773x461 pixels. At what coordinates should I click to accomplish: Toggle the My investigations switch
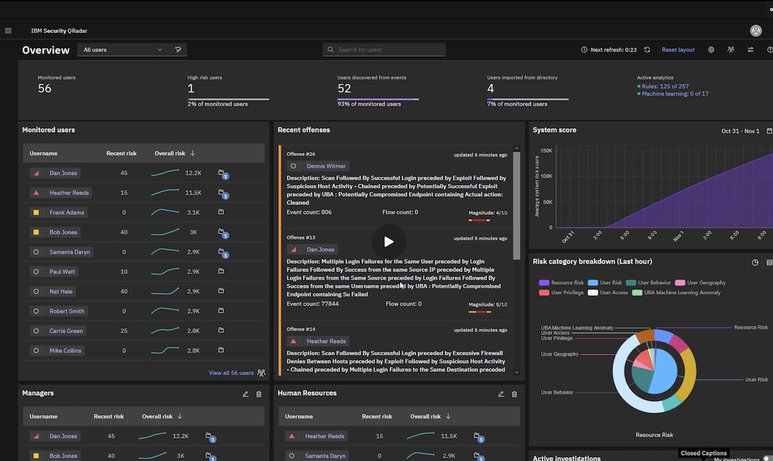(767, 458)
